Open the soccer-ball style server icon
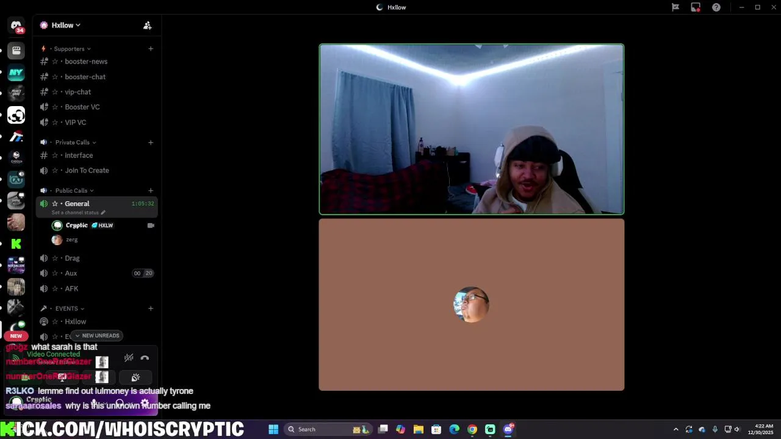Viewport: 781px width, 439px height. coord(16,115)
